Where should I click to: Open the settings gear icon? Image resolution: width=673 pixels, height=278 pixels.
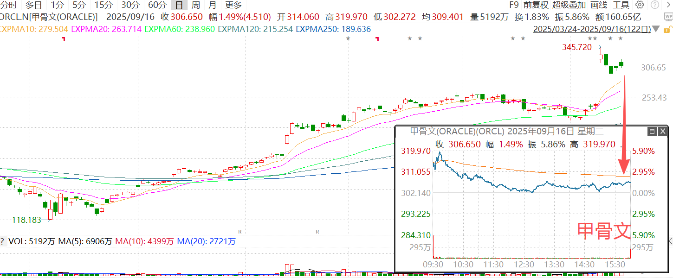coord(640,5)
